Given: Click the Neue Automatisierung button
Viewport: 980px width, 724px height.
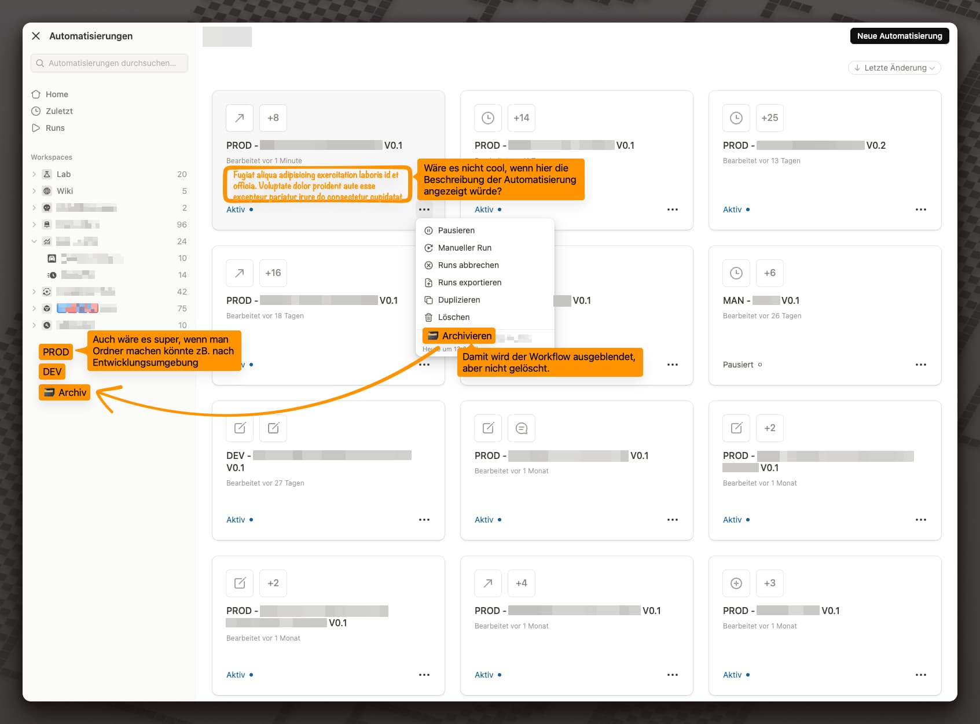Looking at the screenshot, I should click(899, 36).
